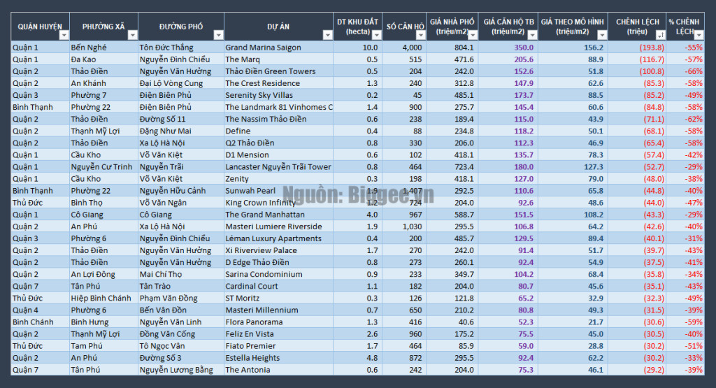716x388 pixels.
Task: Click the 804.1 townhouse price cell
Action: (452, 48)
